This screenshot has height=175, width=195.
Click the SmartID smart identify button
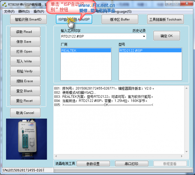point(28,20)
